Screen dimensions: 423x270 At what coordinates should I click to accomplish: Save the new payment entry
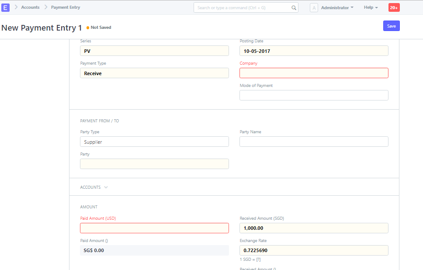pyautogui.click(x=391, y=26)
